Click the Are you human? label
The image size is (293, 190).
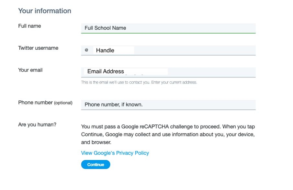37,125
